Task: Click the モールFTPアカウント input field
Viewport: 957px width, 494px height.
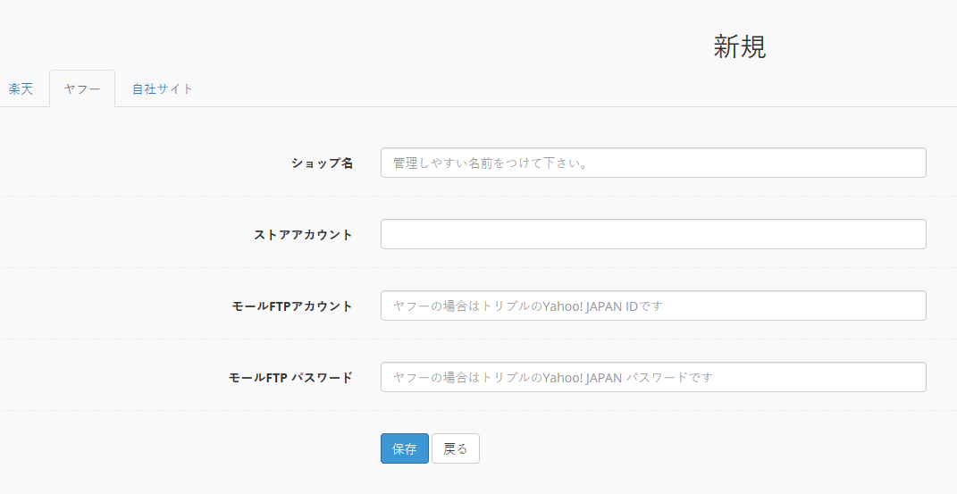Action: pyautogui.click(x=653, y=306)
